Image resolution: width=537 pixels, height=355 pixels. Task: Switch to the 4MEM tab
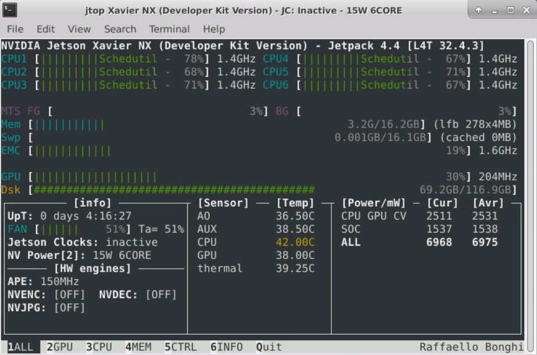pyautogui.click(x=138, y=347)
